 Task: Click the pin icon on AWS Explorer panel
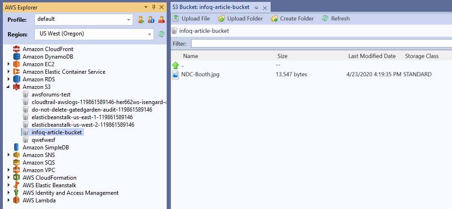(154, 7)
